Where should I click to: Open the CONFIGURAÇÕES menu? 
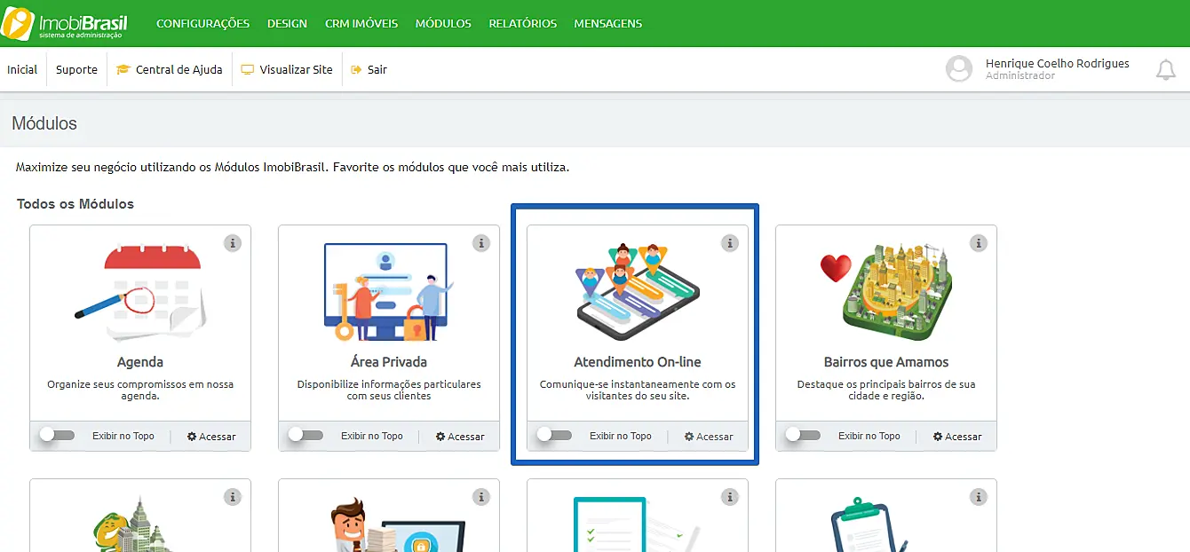[x=202, y=24]
